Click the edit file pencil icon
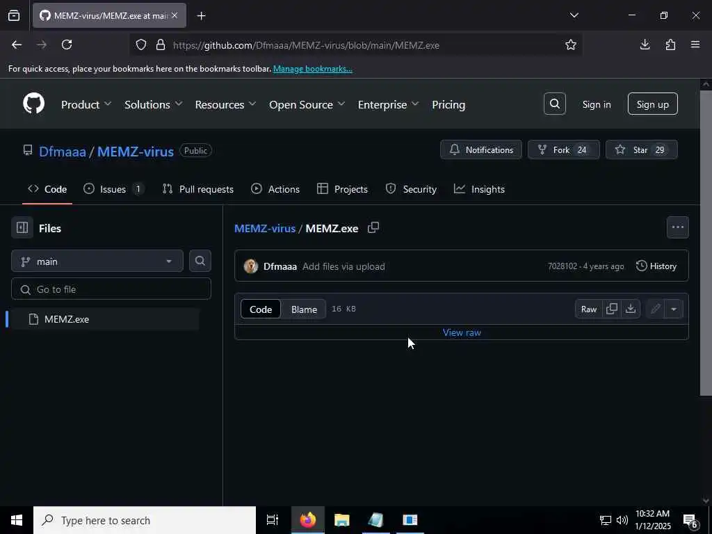712x534 pixels. [655, 309]
